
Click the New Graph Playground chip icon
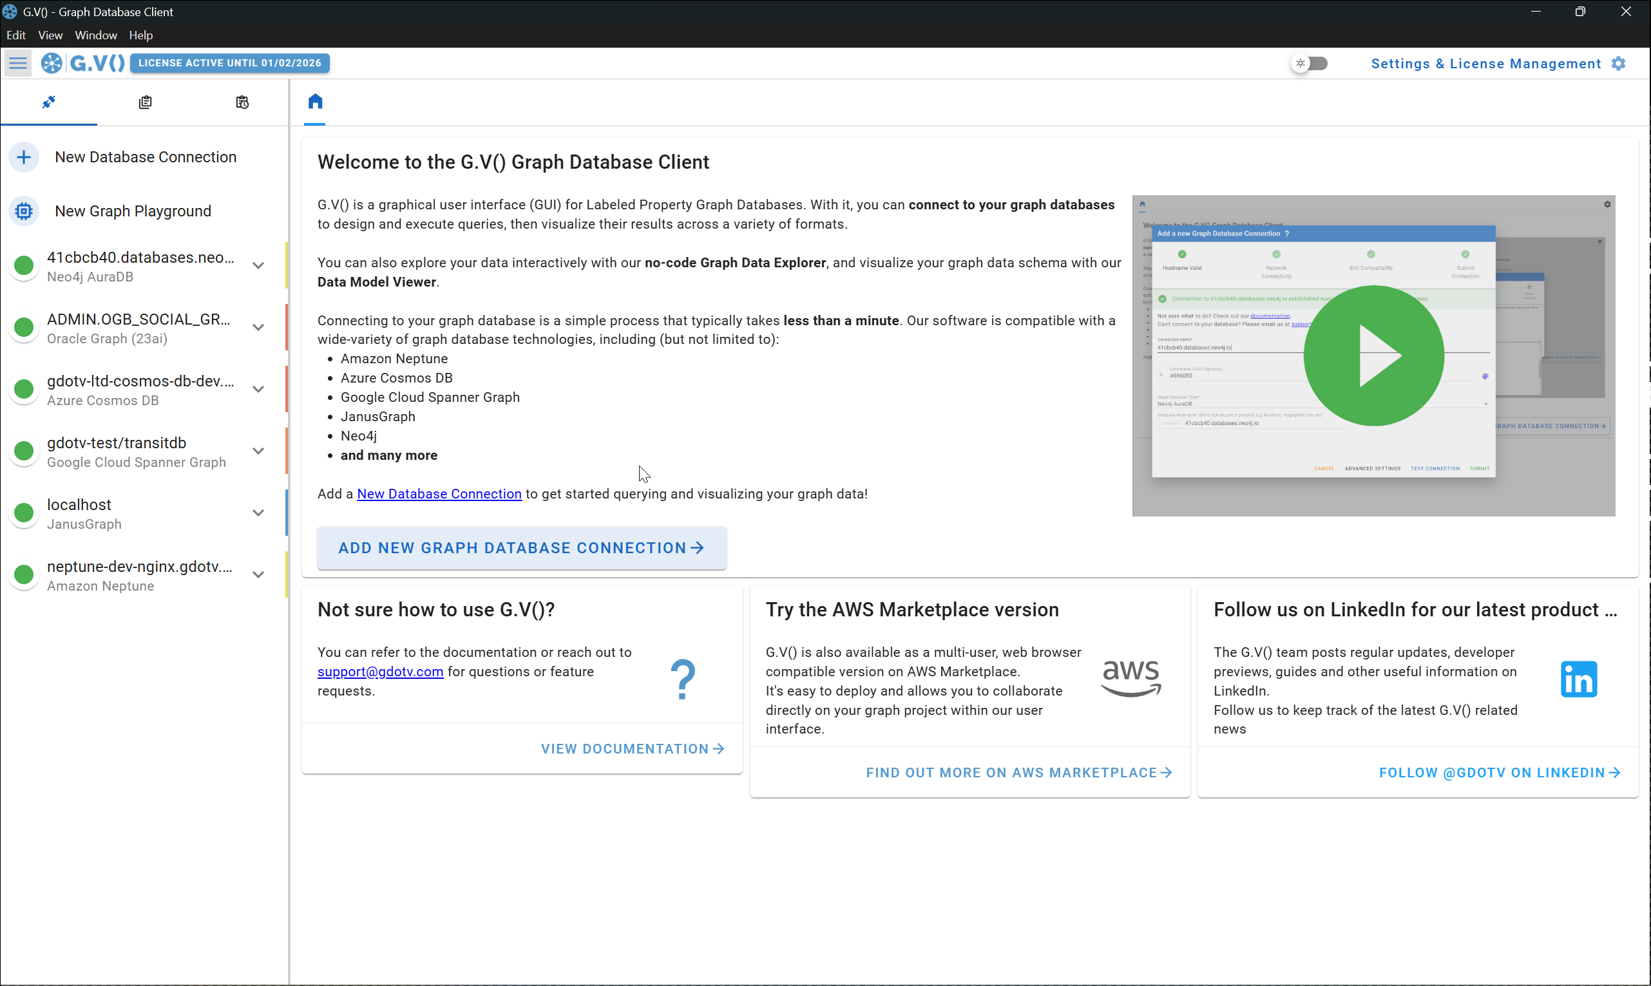pos(24,211)
